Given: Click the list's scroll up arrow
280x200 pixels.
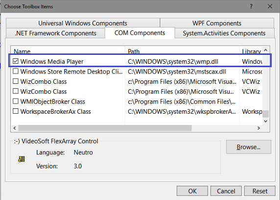Looking at the screenshot, I should 265,50.
